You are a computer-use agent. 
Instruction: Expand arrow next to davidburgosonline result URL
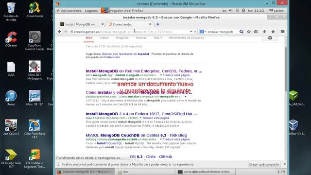pos(185,96)
